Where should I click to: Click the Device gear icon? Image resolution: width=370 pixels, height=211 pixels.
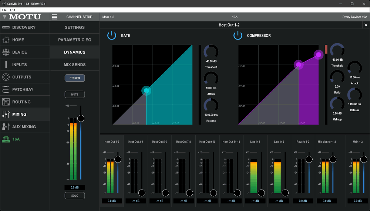[6, 52]
